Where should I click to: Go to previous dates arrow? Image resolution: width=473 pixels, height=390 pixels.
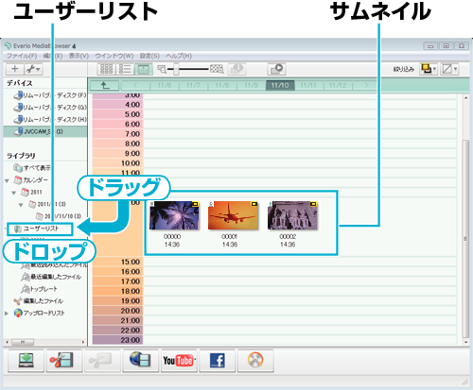click(135, 85)
